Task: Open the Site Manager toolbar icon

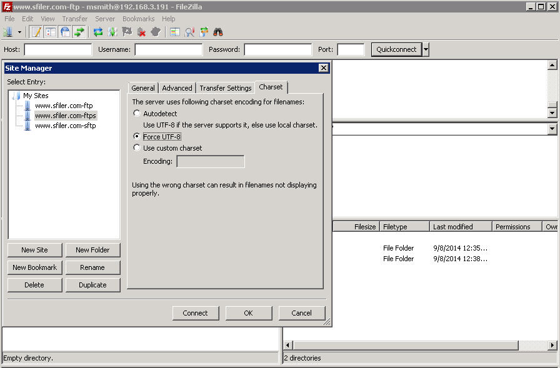Action: [x=8, y=32]
